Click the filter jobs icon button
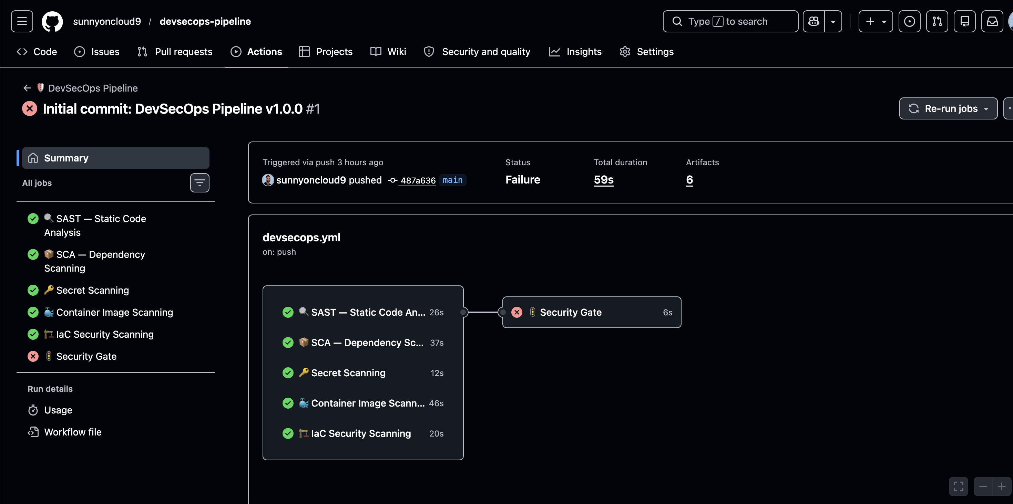This screenshot has width=1013, height=504. 200,183
